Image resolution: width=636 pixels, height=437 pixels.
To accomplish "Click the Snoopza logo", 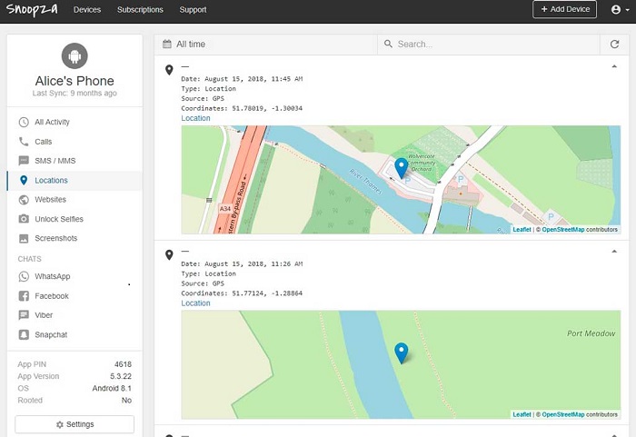I will tap(32, 9).
